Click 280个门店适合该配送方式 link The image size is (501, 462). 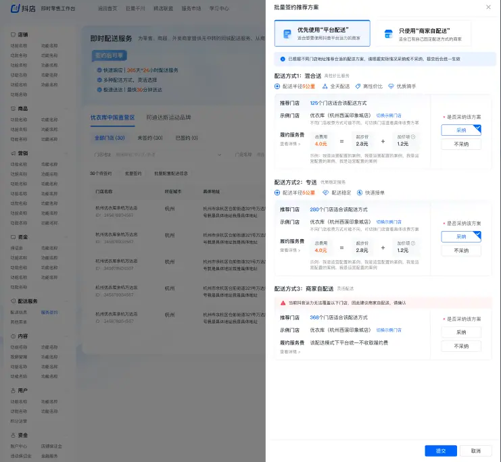(x=338, y=209)
